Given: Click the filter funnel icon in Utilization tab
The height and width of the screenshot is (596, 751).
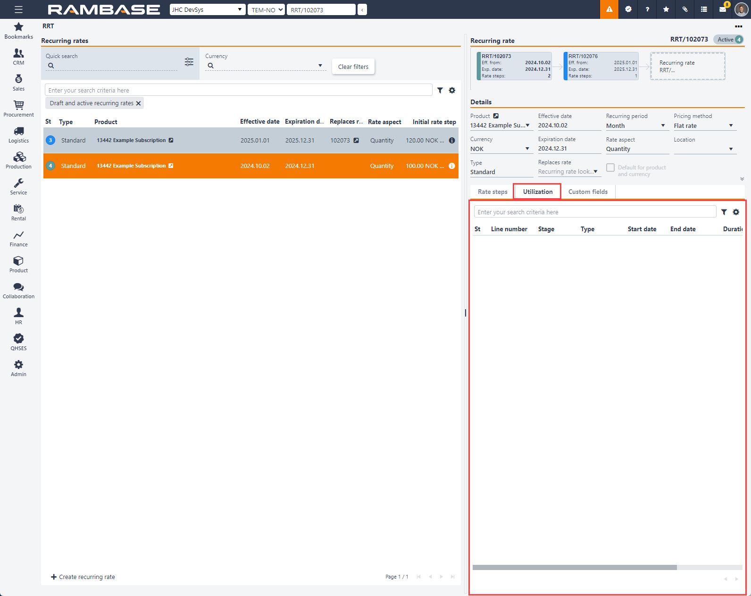Looking at the screenshot, I should point(724,212).
